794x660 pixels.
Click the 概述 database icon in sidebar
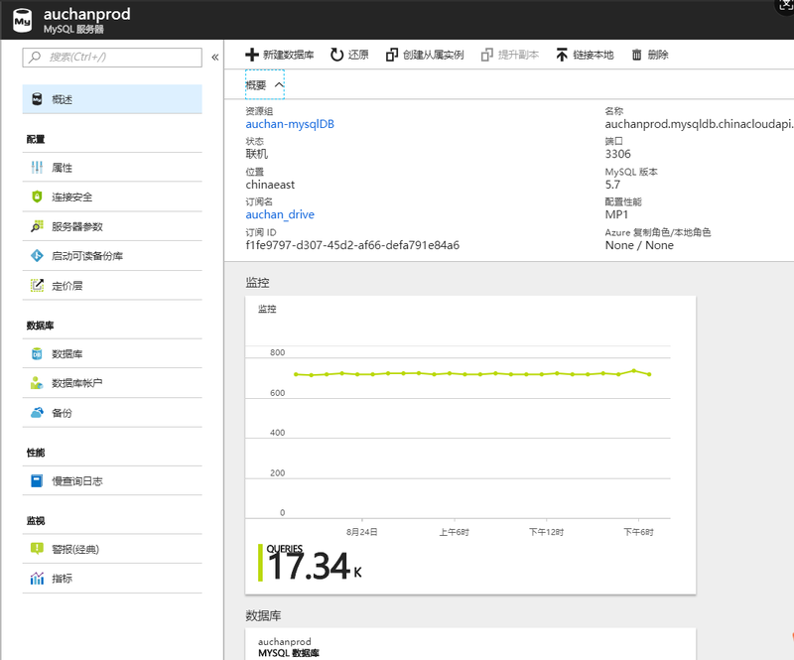pyautogui.click(x=37, y=99)
